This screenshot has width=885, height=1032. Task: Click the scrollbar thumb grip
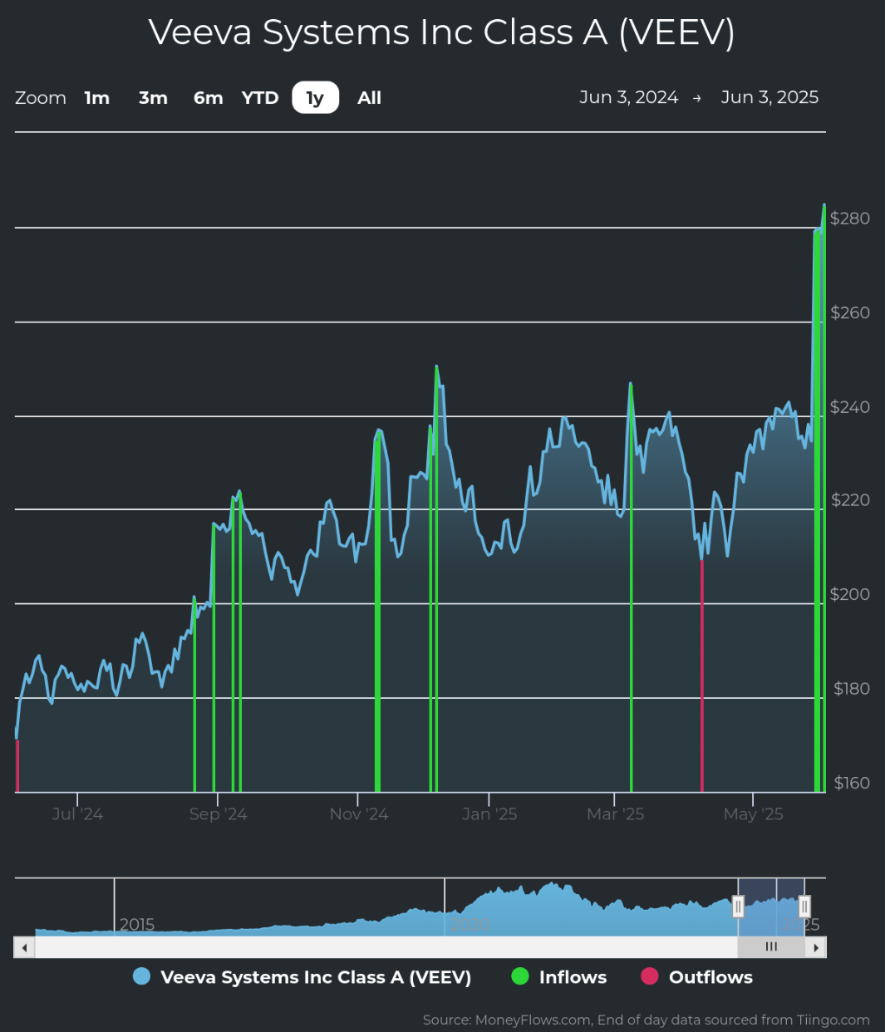(x=771, y=947)
